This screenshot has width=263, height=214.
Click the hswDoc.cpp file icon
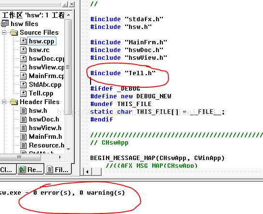(23, 58)
